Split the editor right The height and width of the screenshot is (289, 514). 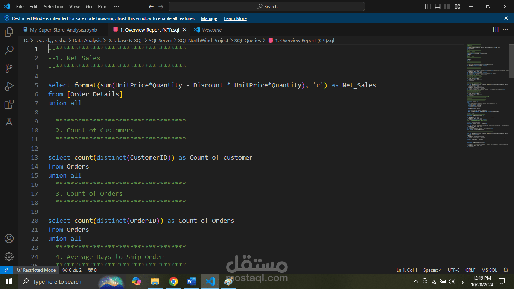point(496,30)
